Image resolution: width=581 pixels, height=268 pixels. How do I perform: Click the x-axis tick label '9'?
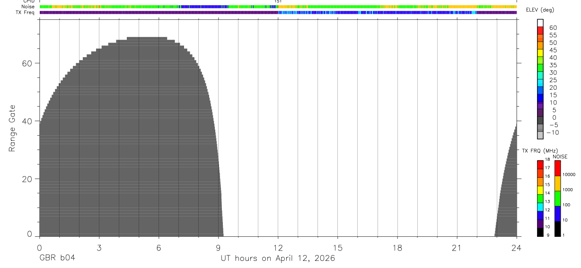[x=218, y=248]
